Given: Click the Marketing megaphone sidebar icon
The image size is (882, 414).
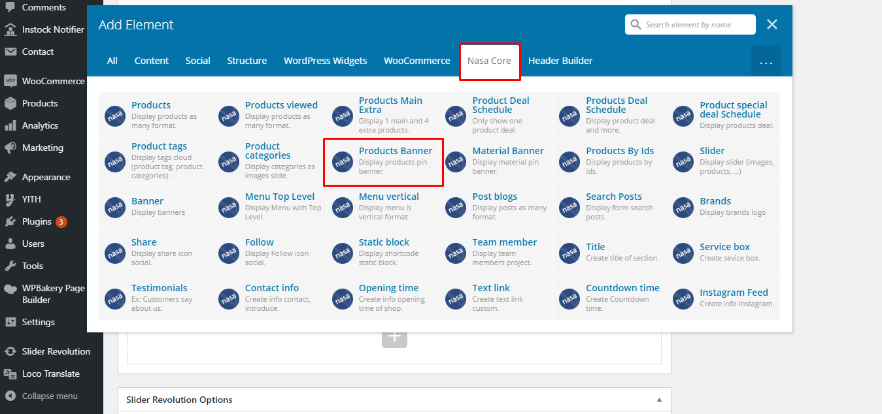Looking at the screenshot, I should (10, 148).
